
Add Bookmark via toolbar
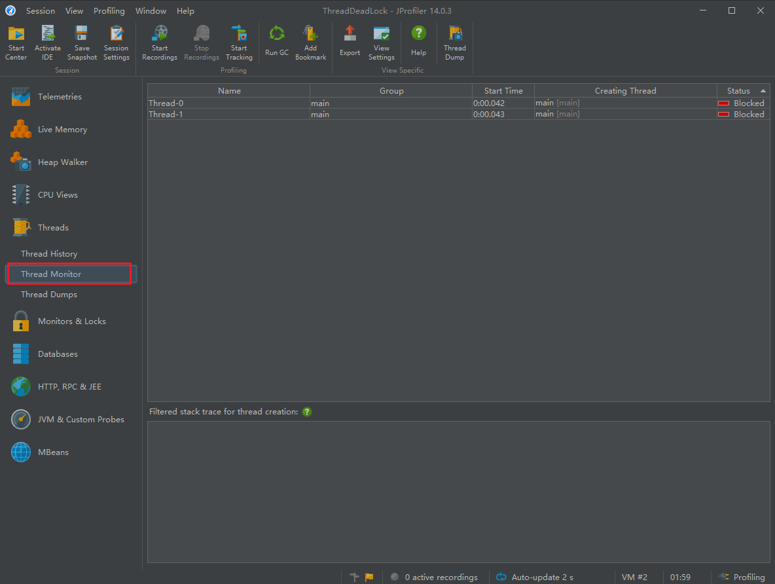pos(310,43)
